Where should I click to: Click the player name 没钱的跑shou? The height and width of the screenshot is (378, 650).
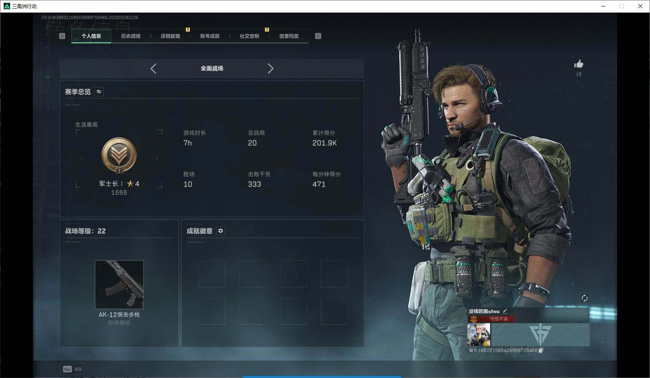(x=484, y=311)
